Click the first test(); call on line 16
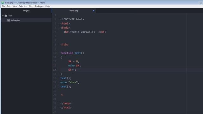The height and width of the screenshot is (114, 203). (x=66, y=78)
